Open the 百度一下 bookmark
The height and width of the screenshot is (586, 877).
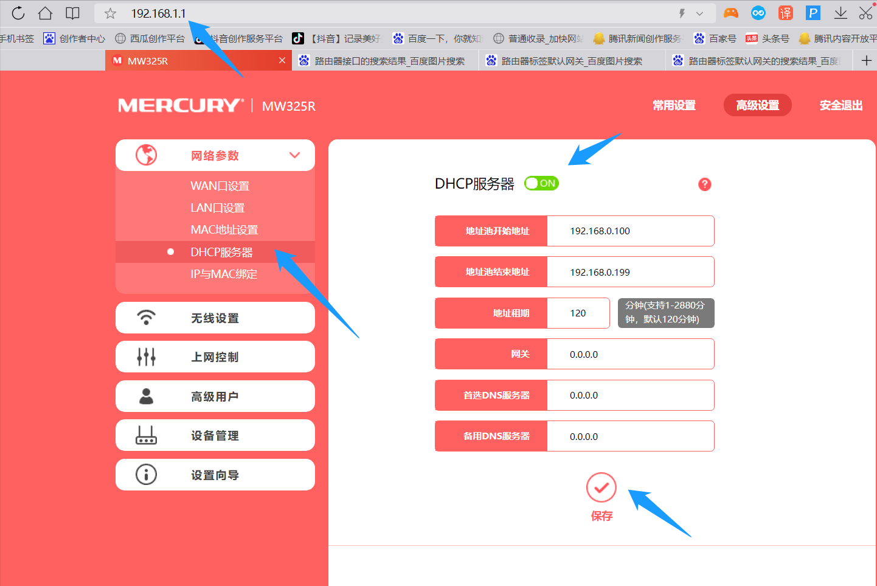(x=437, y=38)
